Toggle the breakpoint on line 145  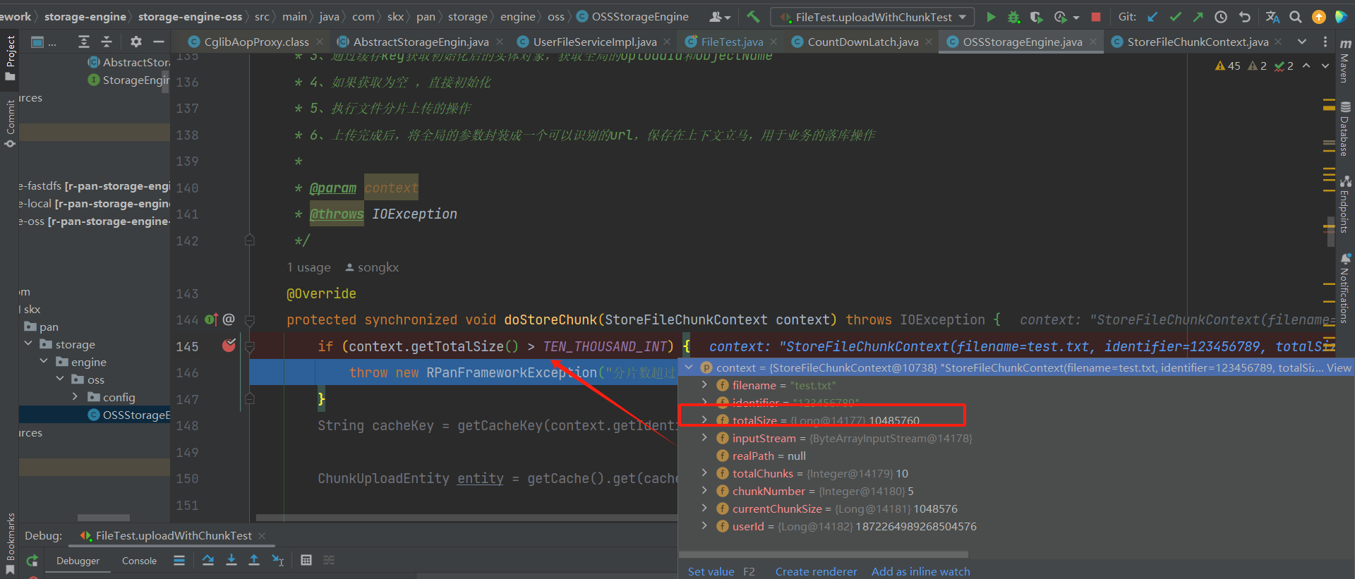coord(229,346)
